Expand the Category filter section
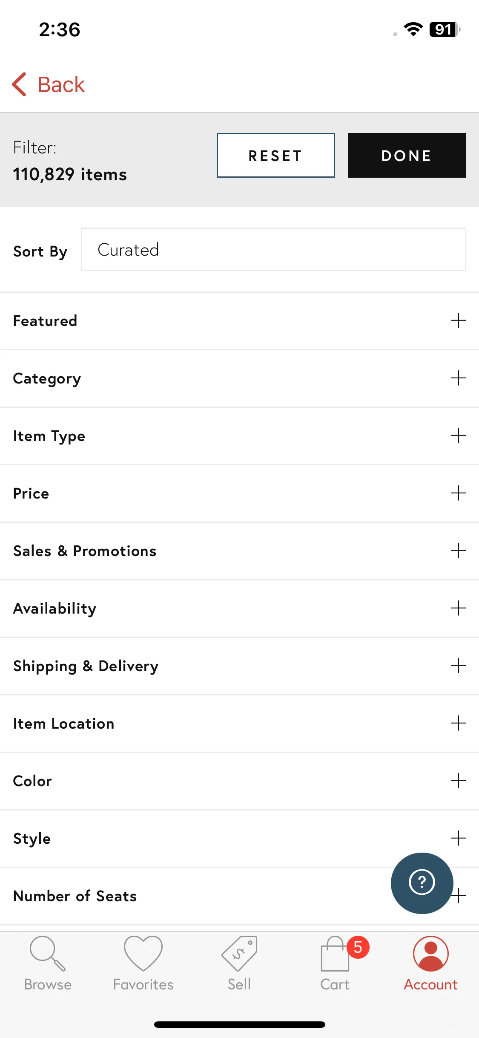 point(239,378)
